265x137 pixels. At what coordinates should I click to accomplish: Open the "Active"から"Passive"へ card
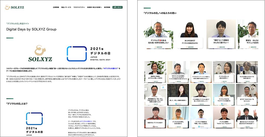tap(224, 117)
